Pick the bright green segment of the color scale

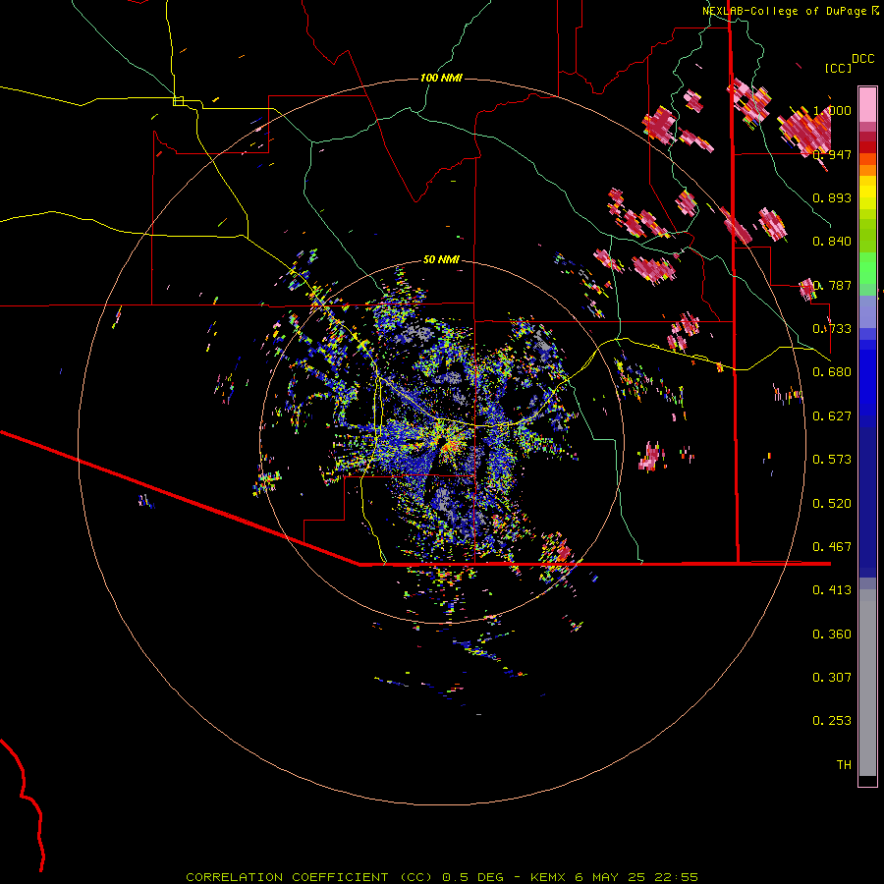pos(867,268)
